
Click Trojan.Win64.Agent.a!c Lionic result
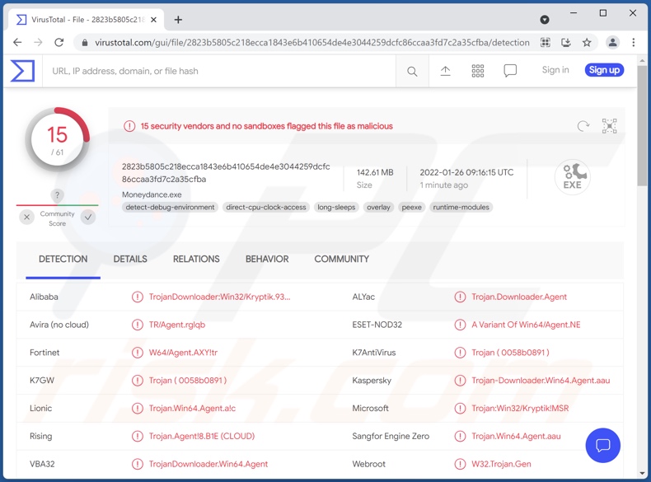coord(192,408)
